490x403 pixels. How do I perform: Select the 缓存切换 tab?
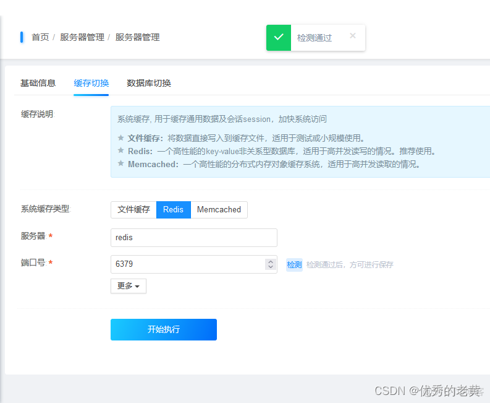[91, 83]
